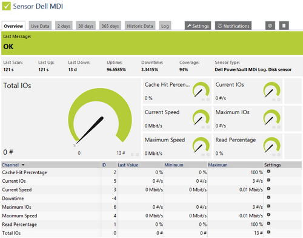Click the Current Speed channel name in table
The image size is (303, 238).
[x=17, y=189]
